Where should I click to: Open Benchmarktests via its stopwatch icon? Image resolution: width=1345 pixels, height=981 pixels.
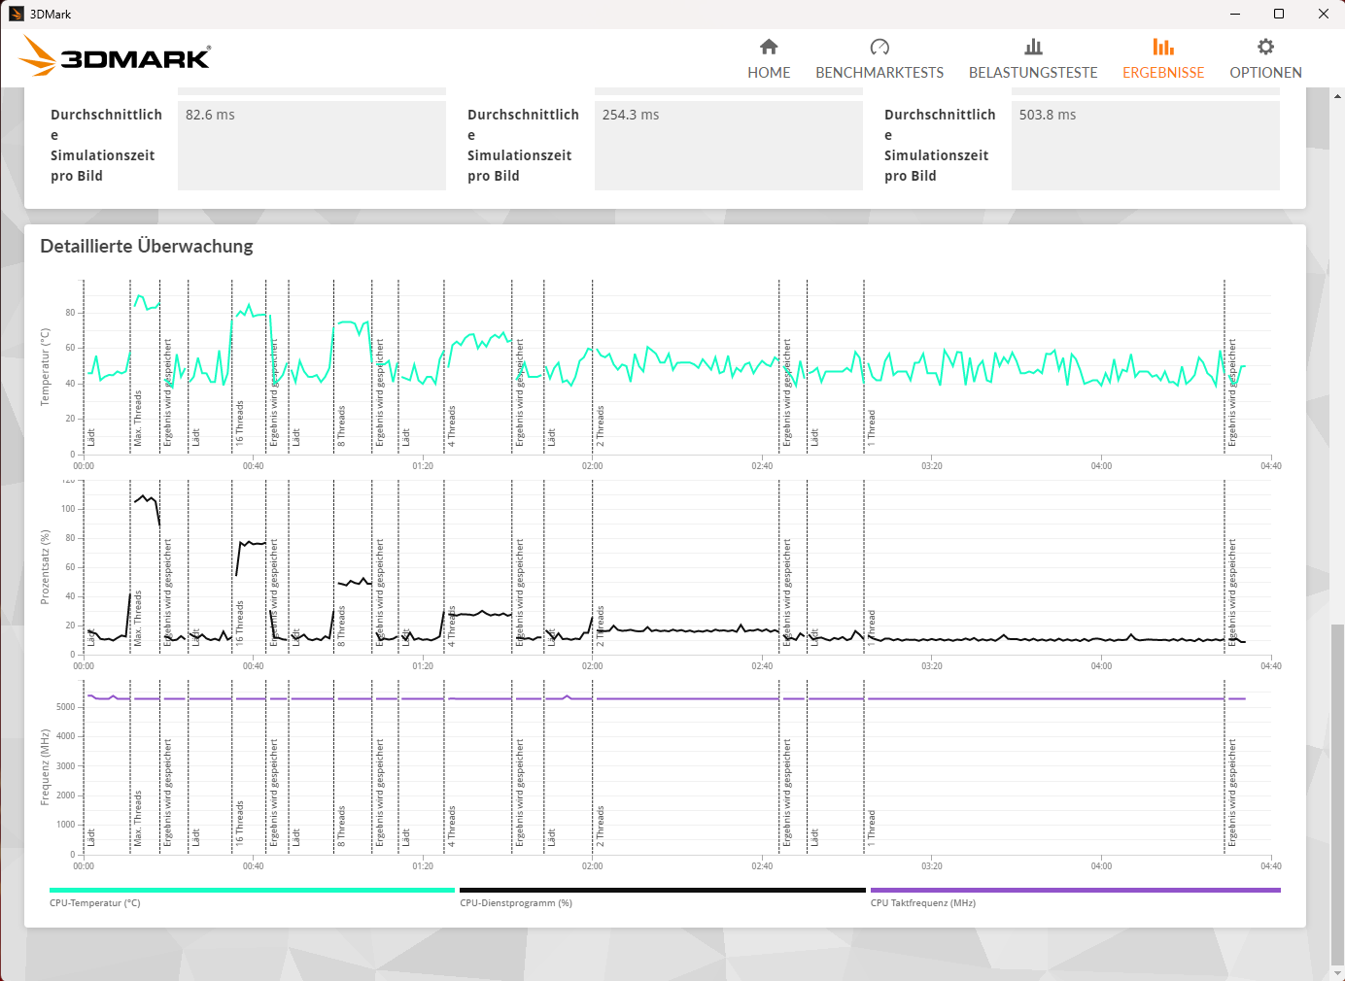click(x=879, y=47)
